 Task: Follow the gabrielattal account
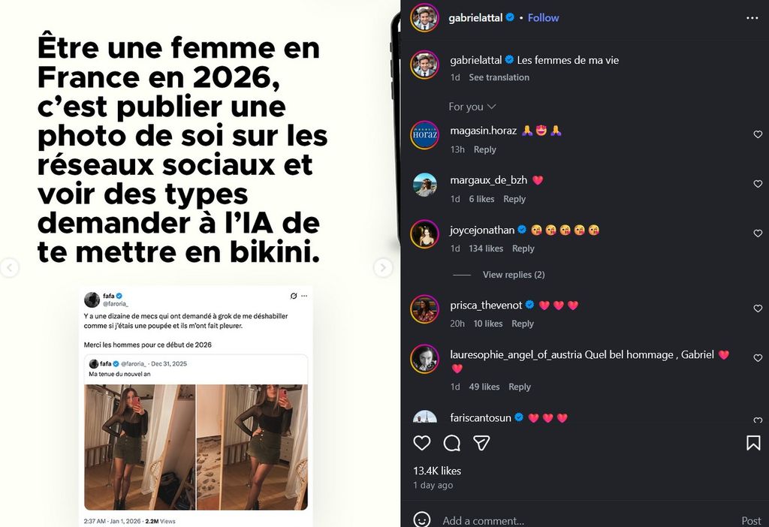(543, 18)
